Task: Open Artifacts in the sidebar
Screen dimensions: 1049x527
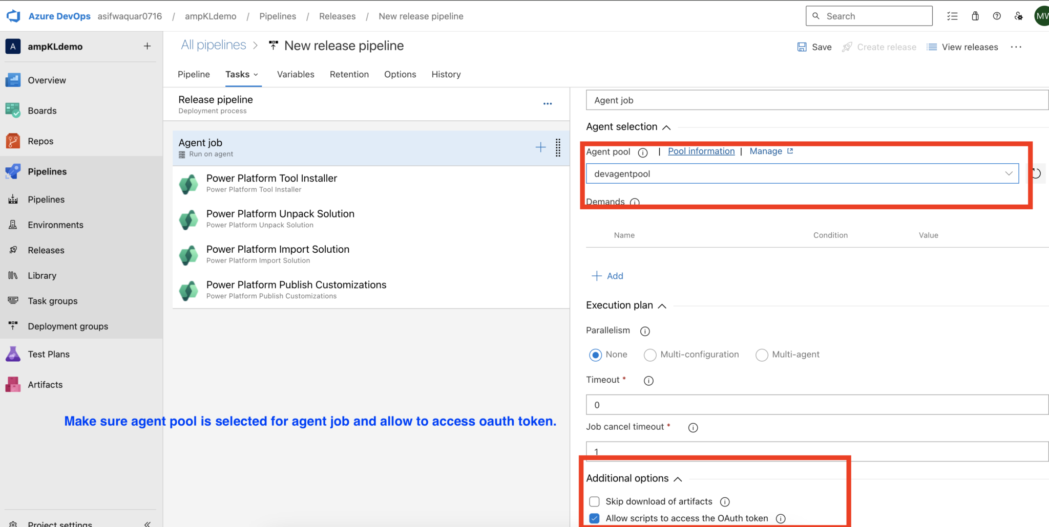Action: 45,385
